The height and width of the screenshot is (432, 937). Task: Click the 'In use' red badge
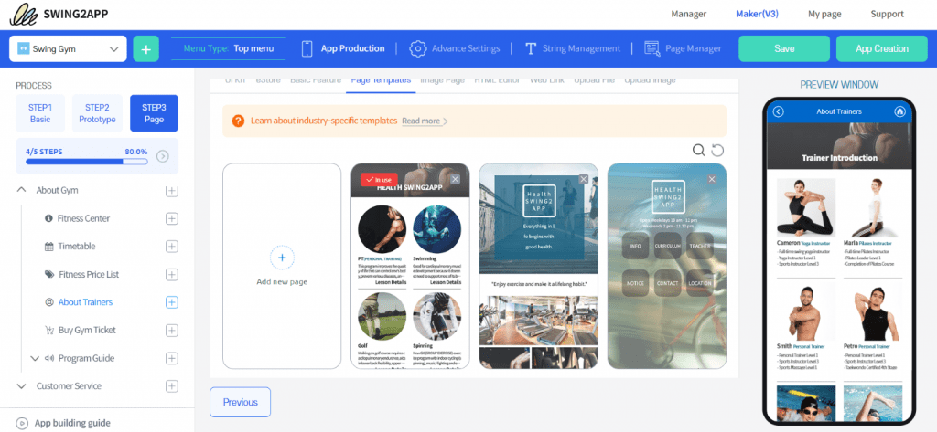[379, 180]
